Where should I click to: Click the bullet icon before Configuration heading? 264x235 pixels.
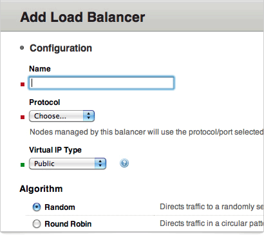pyautogui.click(x=22, y=48)
